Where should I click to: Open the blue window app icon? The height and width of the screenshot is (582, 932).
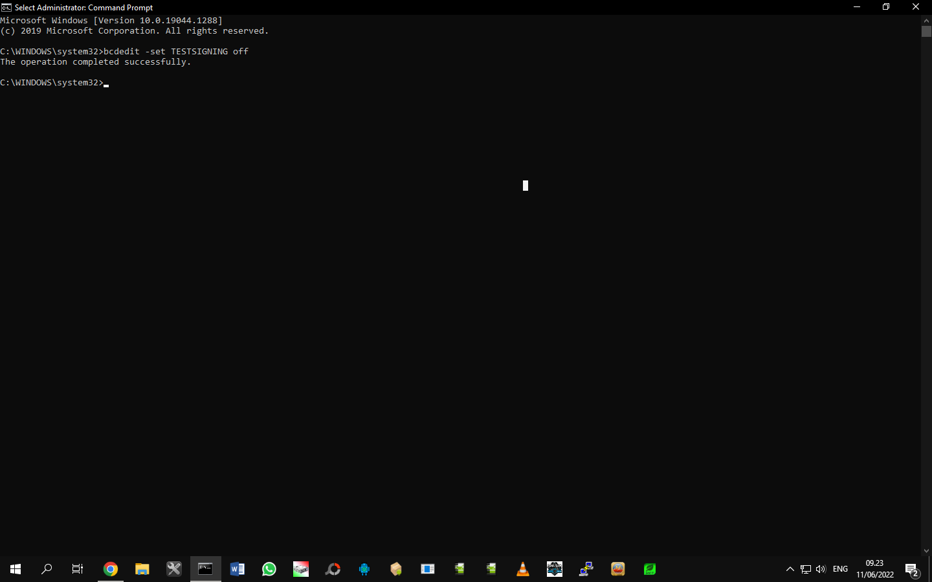(x=428, y=569)
